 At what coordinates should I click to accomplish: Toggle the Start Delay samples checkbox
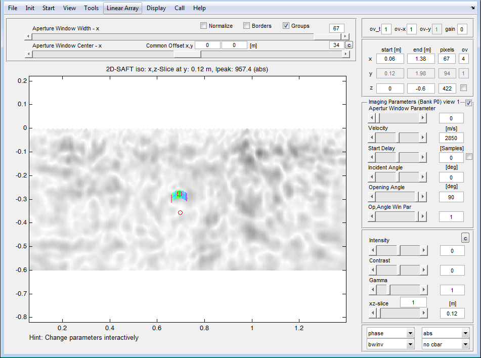(x=469, y=156)
